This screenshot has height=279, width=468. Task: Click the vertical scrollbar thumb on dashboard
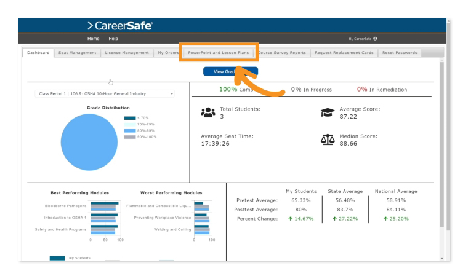(x=442, y=144)
